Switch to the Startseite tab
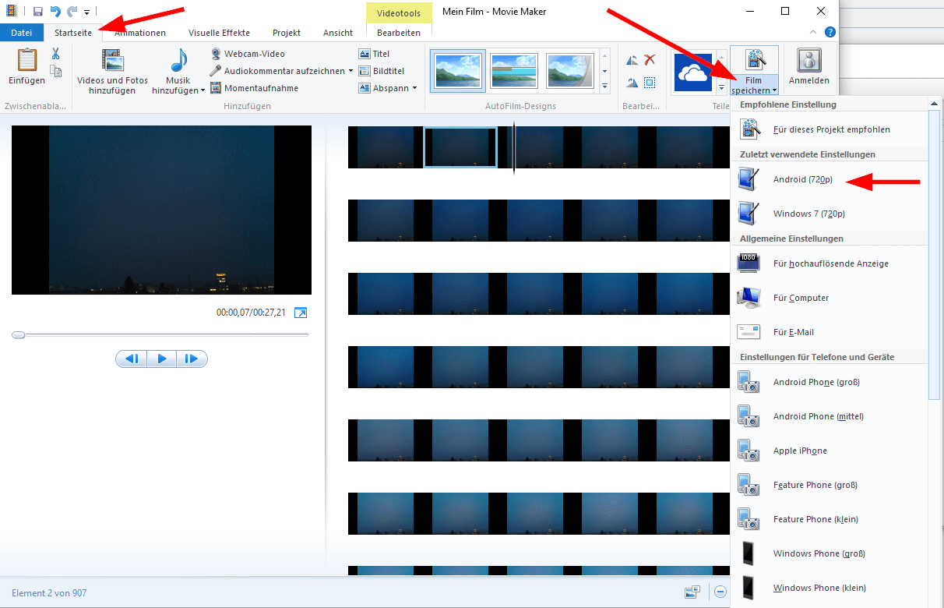Viewport: 944px width, 608px height. point(73,33)
